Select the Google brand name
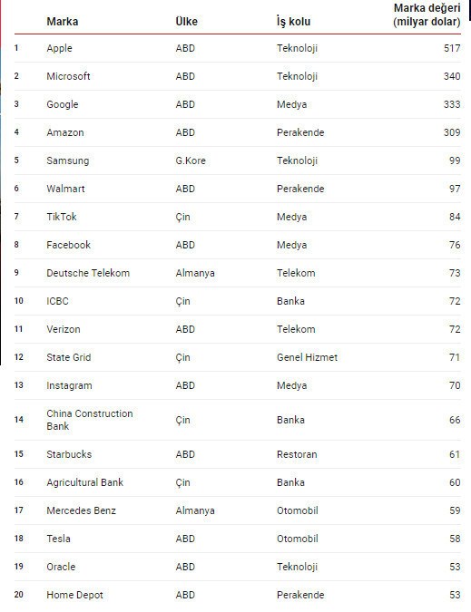 click(x=63, y=104)
